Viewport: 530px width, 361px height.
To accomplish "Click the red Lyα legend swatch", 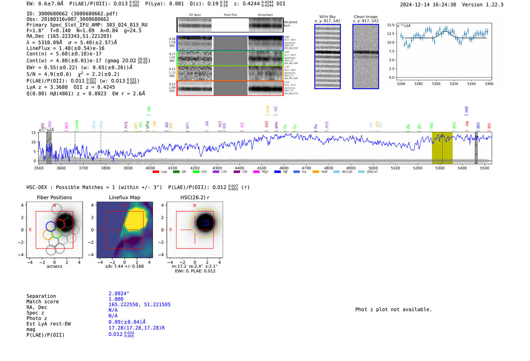I will point(156,172).
